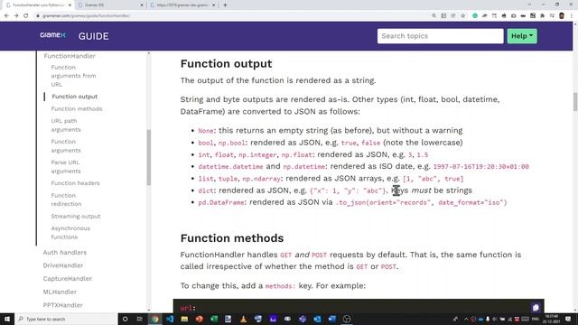Open File Explorer from taskbar
Viewport: 578px width, 325px height.
184,319
